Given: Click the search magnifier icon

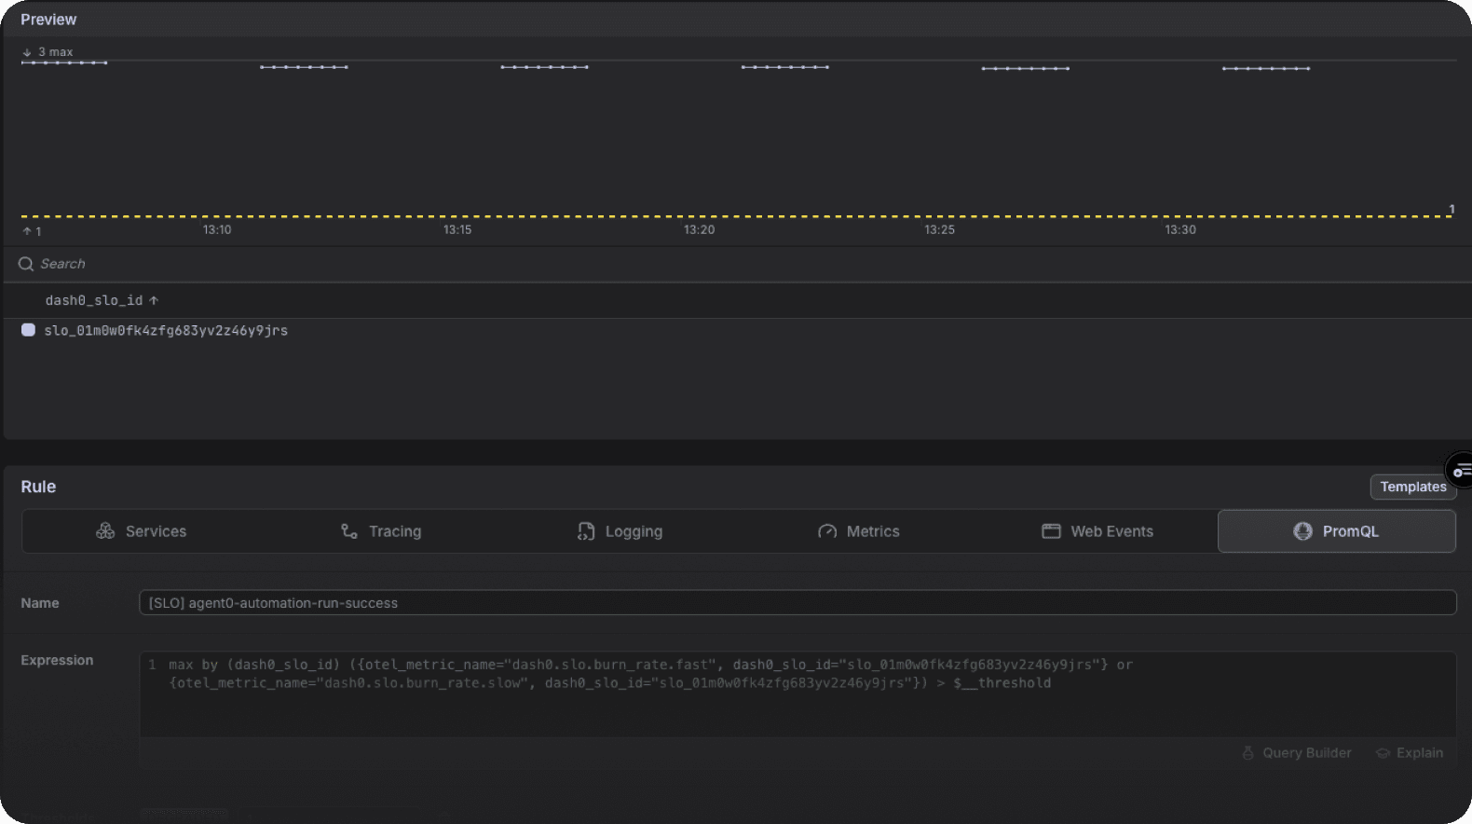Looking at the screenshot, I should (x=26, y=264).
